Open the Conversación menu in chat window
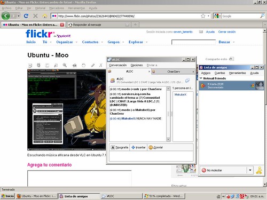The width and height of the screenshot is (267, 200). pyautogui.click(x=117, y=65)
